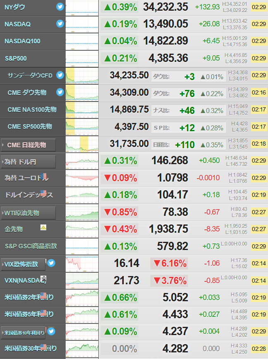Viewport: 268px width, 359px height.
Task: Click the ▼3.76% change for VXN
Action: coord(170,281)
